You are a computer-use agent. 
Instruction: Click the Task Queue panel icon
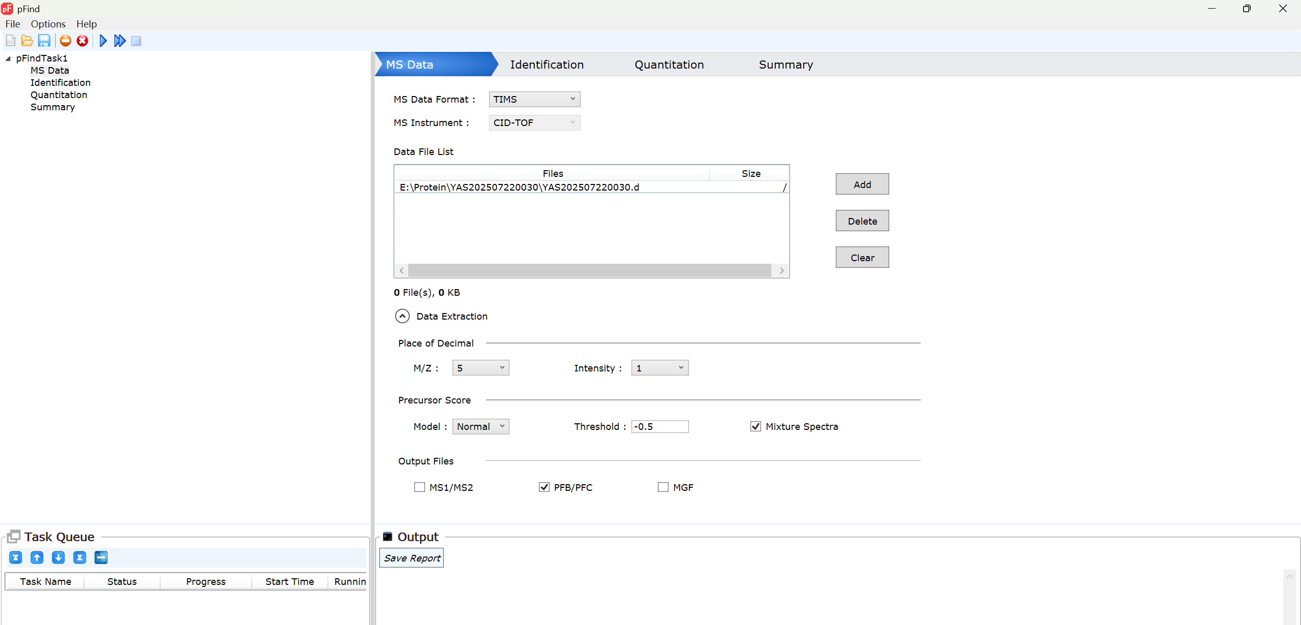pyautogui.click(x=14, y=537)
